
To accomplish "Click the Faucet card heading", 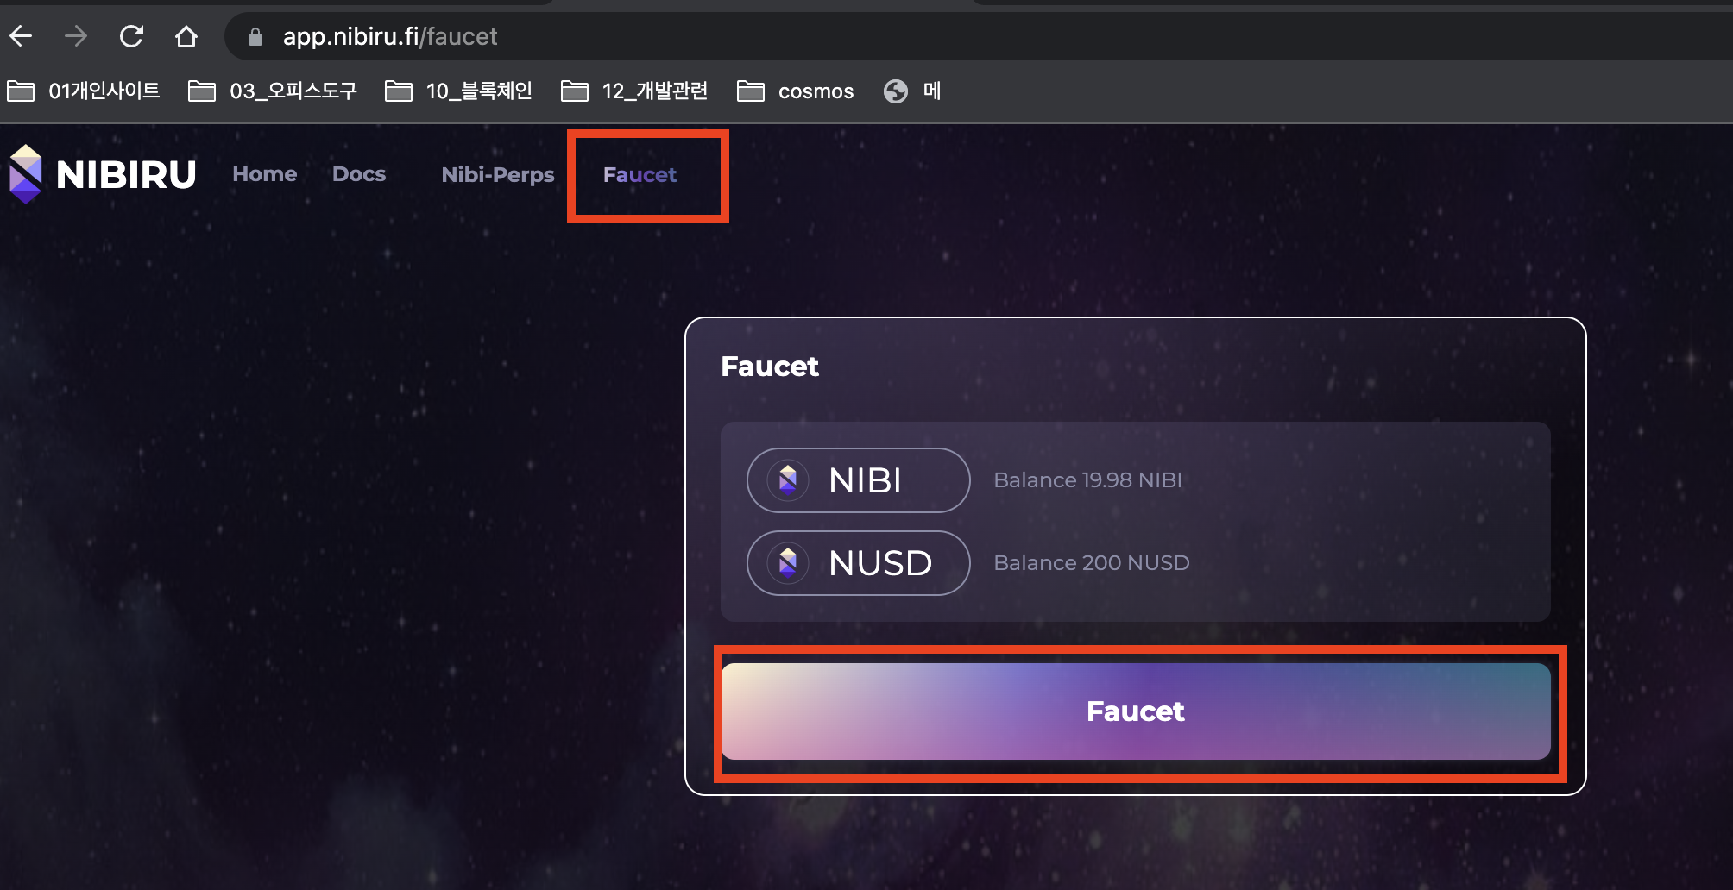I will click(770, 367).
